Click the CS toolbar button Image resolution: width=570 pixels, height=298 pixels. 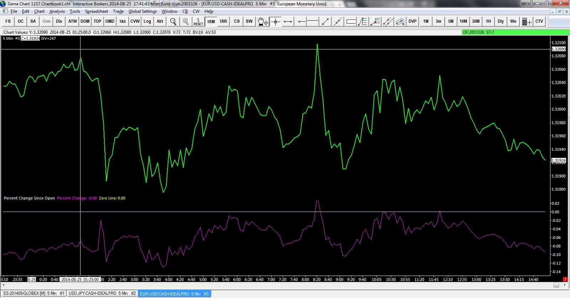tap(237, 21)
